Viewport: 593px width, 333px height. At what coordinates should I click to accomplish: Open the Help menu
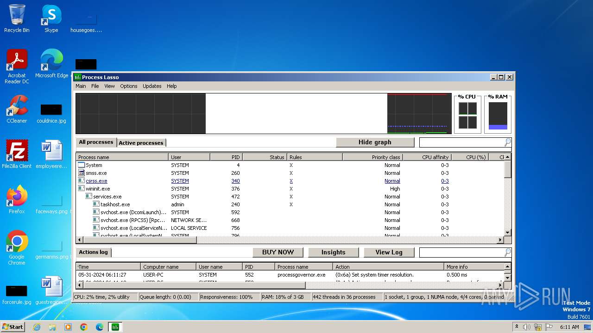point(172,86)
